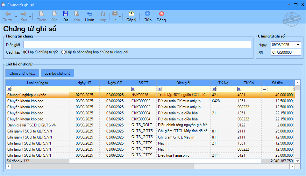This screenshot has width=306, height=176.
Task: Open filter operator for TK Có column
Action: [239, 89]
